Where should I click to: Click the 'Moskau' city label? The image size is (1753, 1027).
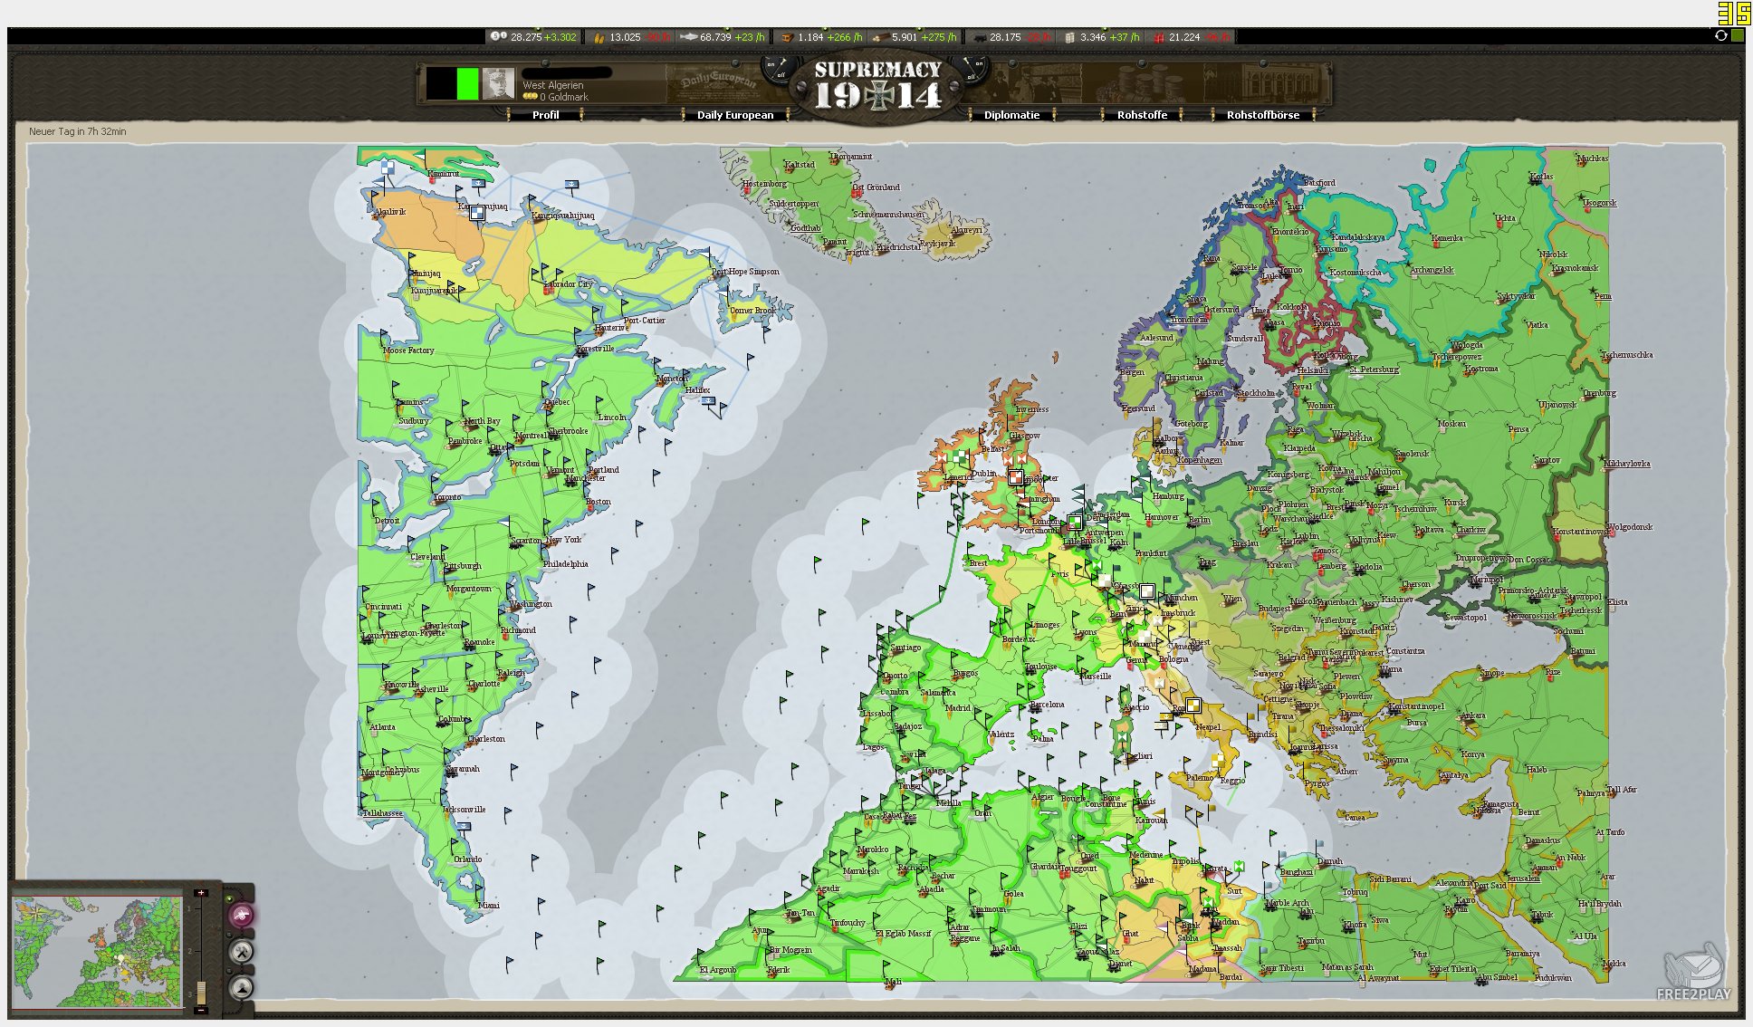[1451, 424]
